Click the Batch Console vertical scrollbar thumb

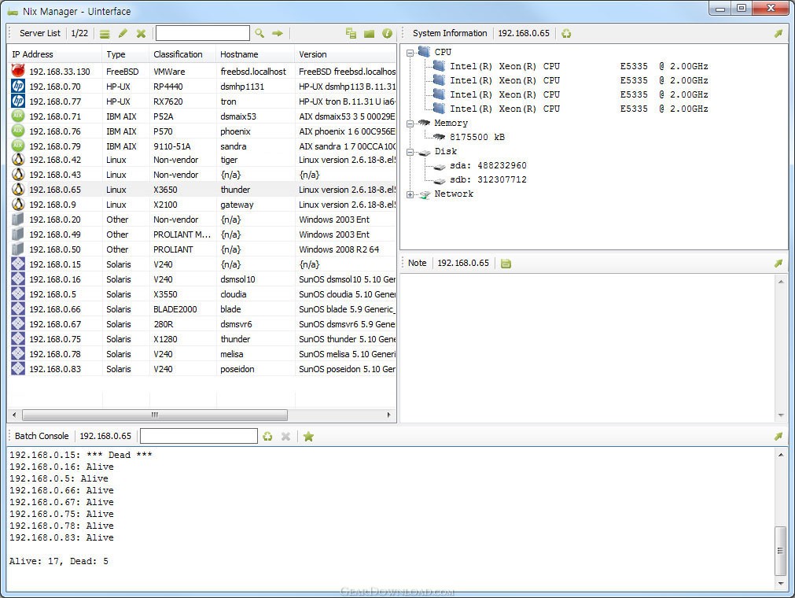click(780, 551)
